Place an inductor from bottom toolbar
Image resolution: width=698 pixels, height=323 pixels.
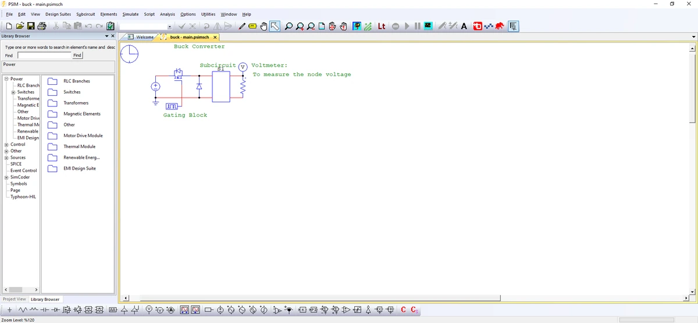click(x=34, y=310)
